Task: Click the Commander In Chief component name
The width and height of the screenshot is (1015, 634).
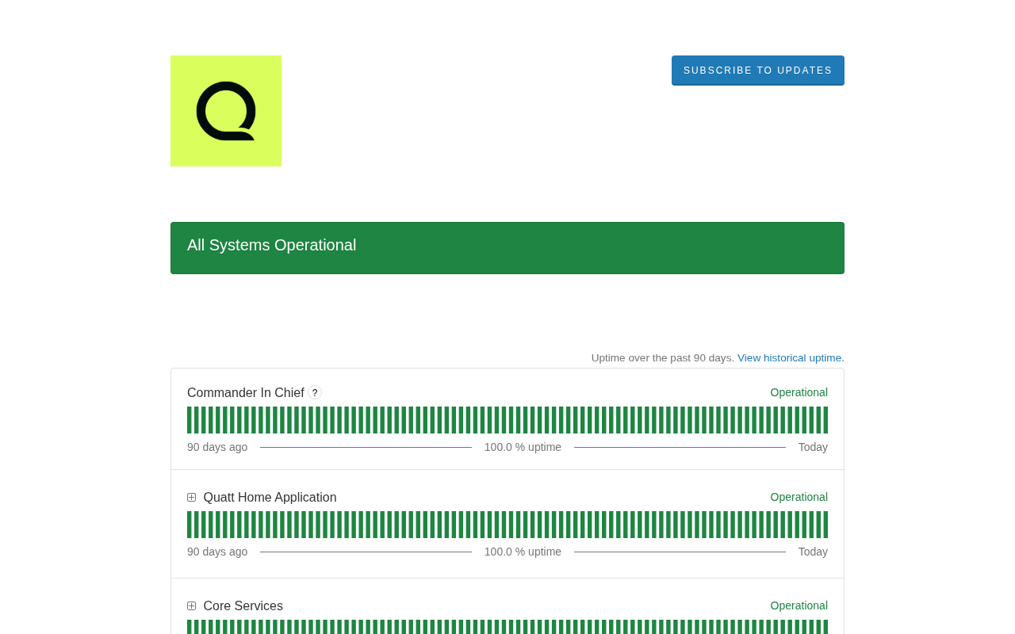Action: [246, 393]
